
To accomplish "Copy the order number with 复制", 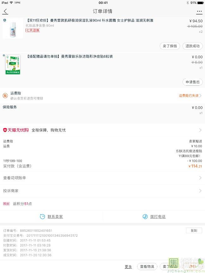I will (x=194, y=230).
